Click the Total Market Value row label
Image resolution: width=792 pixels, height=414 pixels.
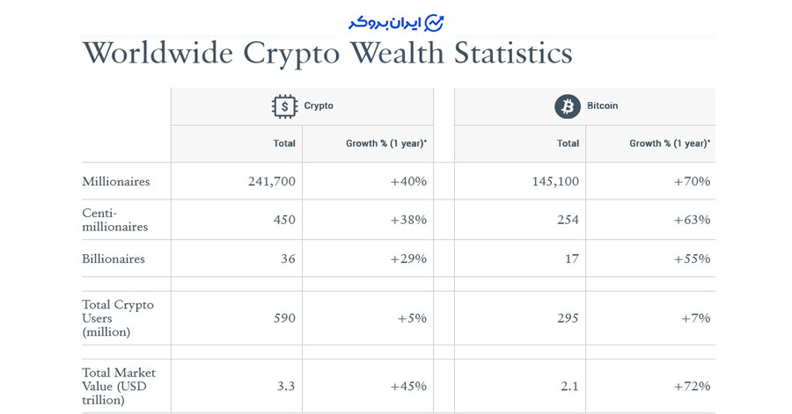pyautogui.click(x=118, y=386)
